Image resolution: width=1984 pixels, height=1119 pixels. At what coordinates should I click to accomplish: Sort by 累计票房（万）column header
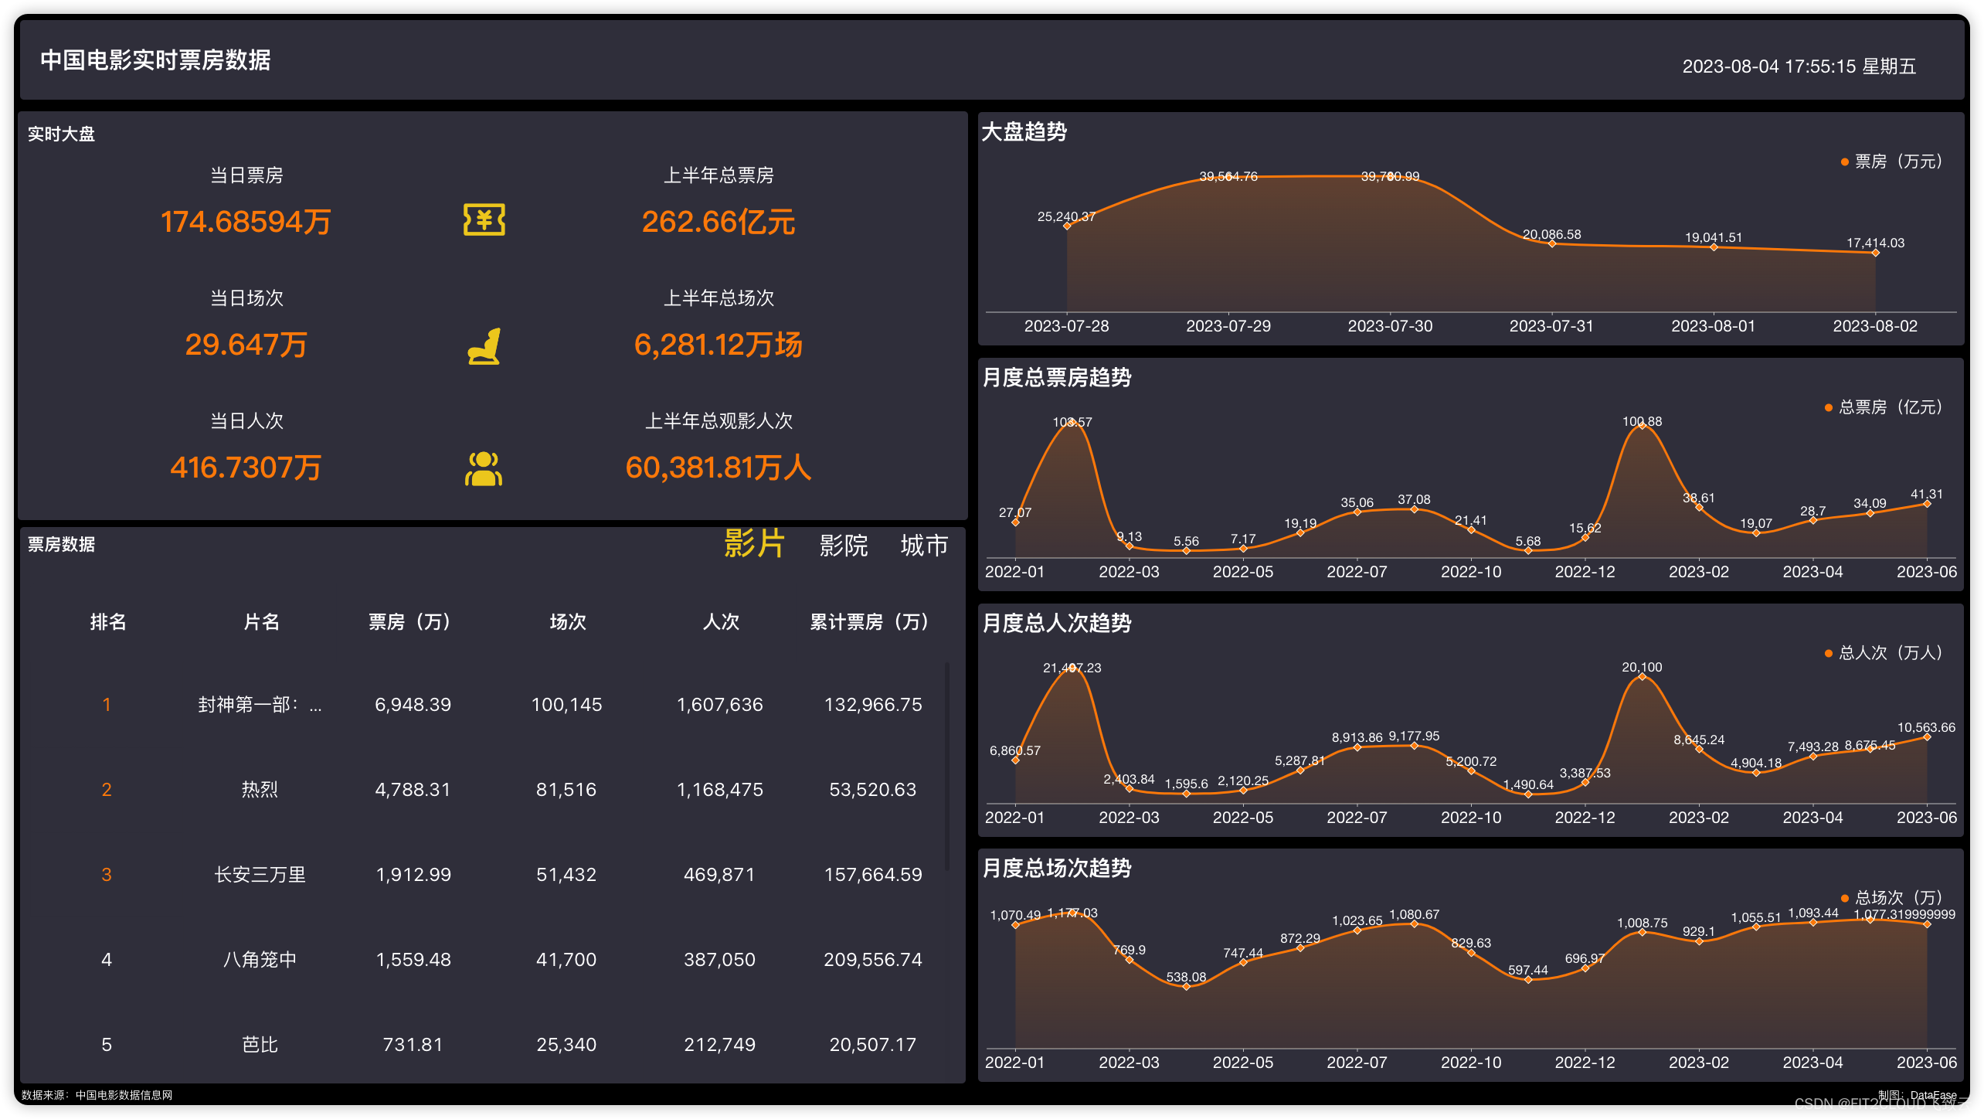868,622
